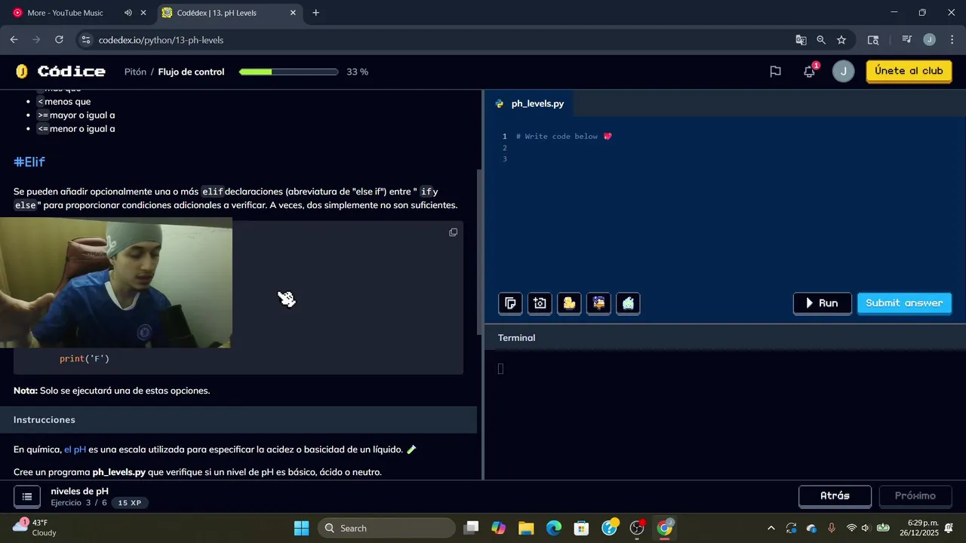This screenshot has width=966, height=543.
Task: Click the camera snapshot icon in the editor toolbar
Action: pos(540,303)
